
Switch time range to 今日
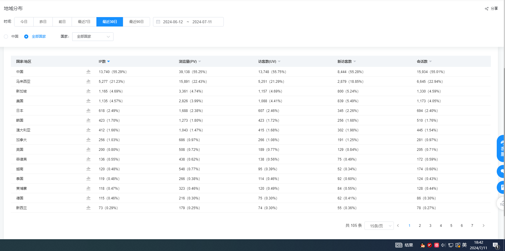point(24,22)
